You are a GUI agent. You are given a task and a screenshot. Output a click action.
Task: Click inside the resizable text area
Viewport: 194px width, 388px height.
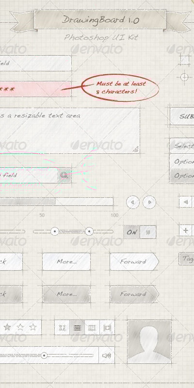coord(70,130)
